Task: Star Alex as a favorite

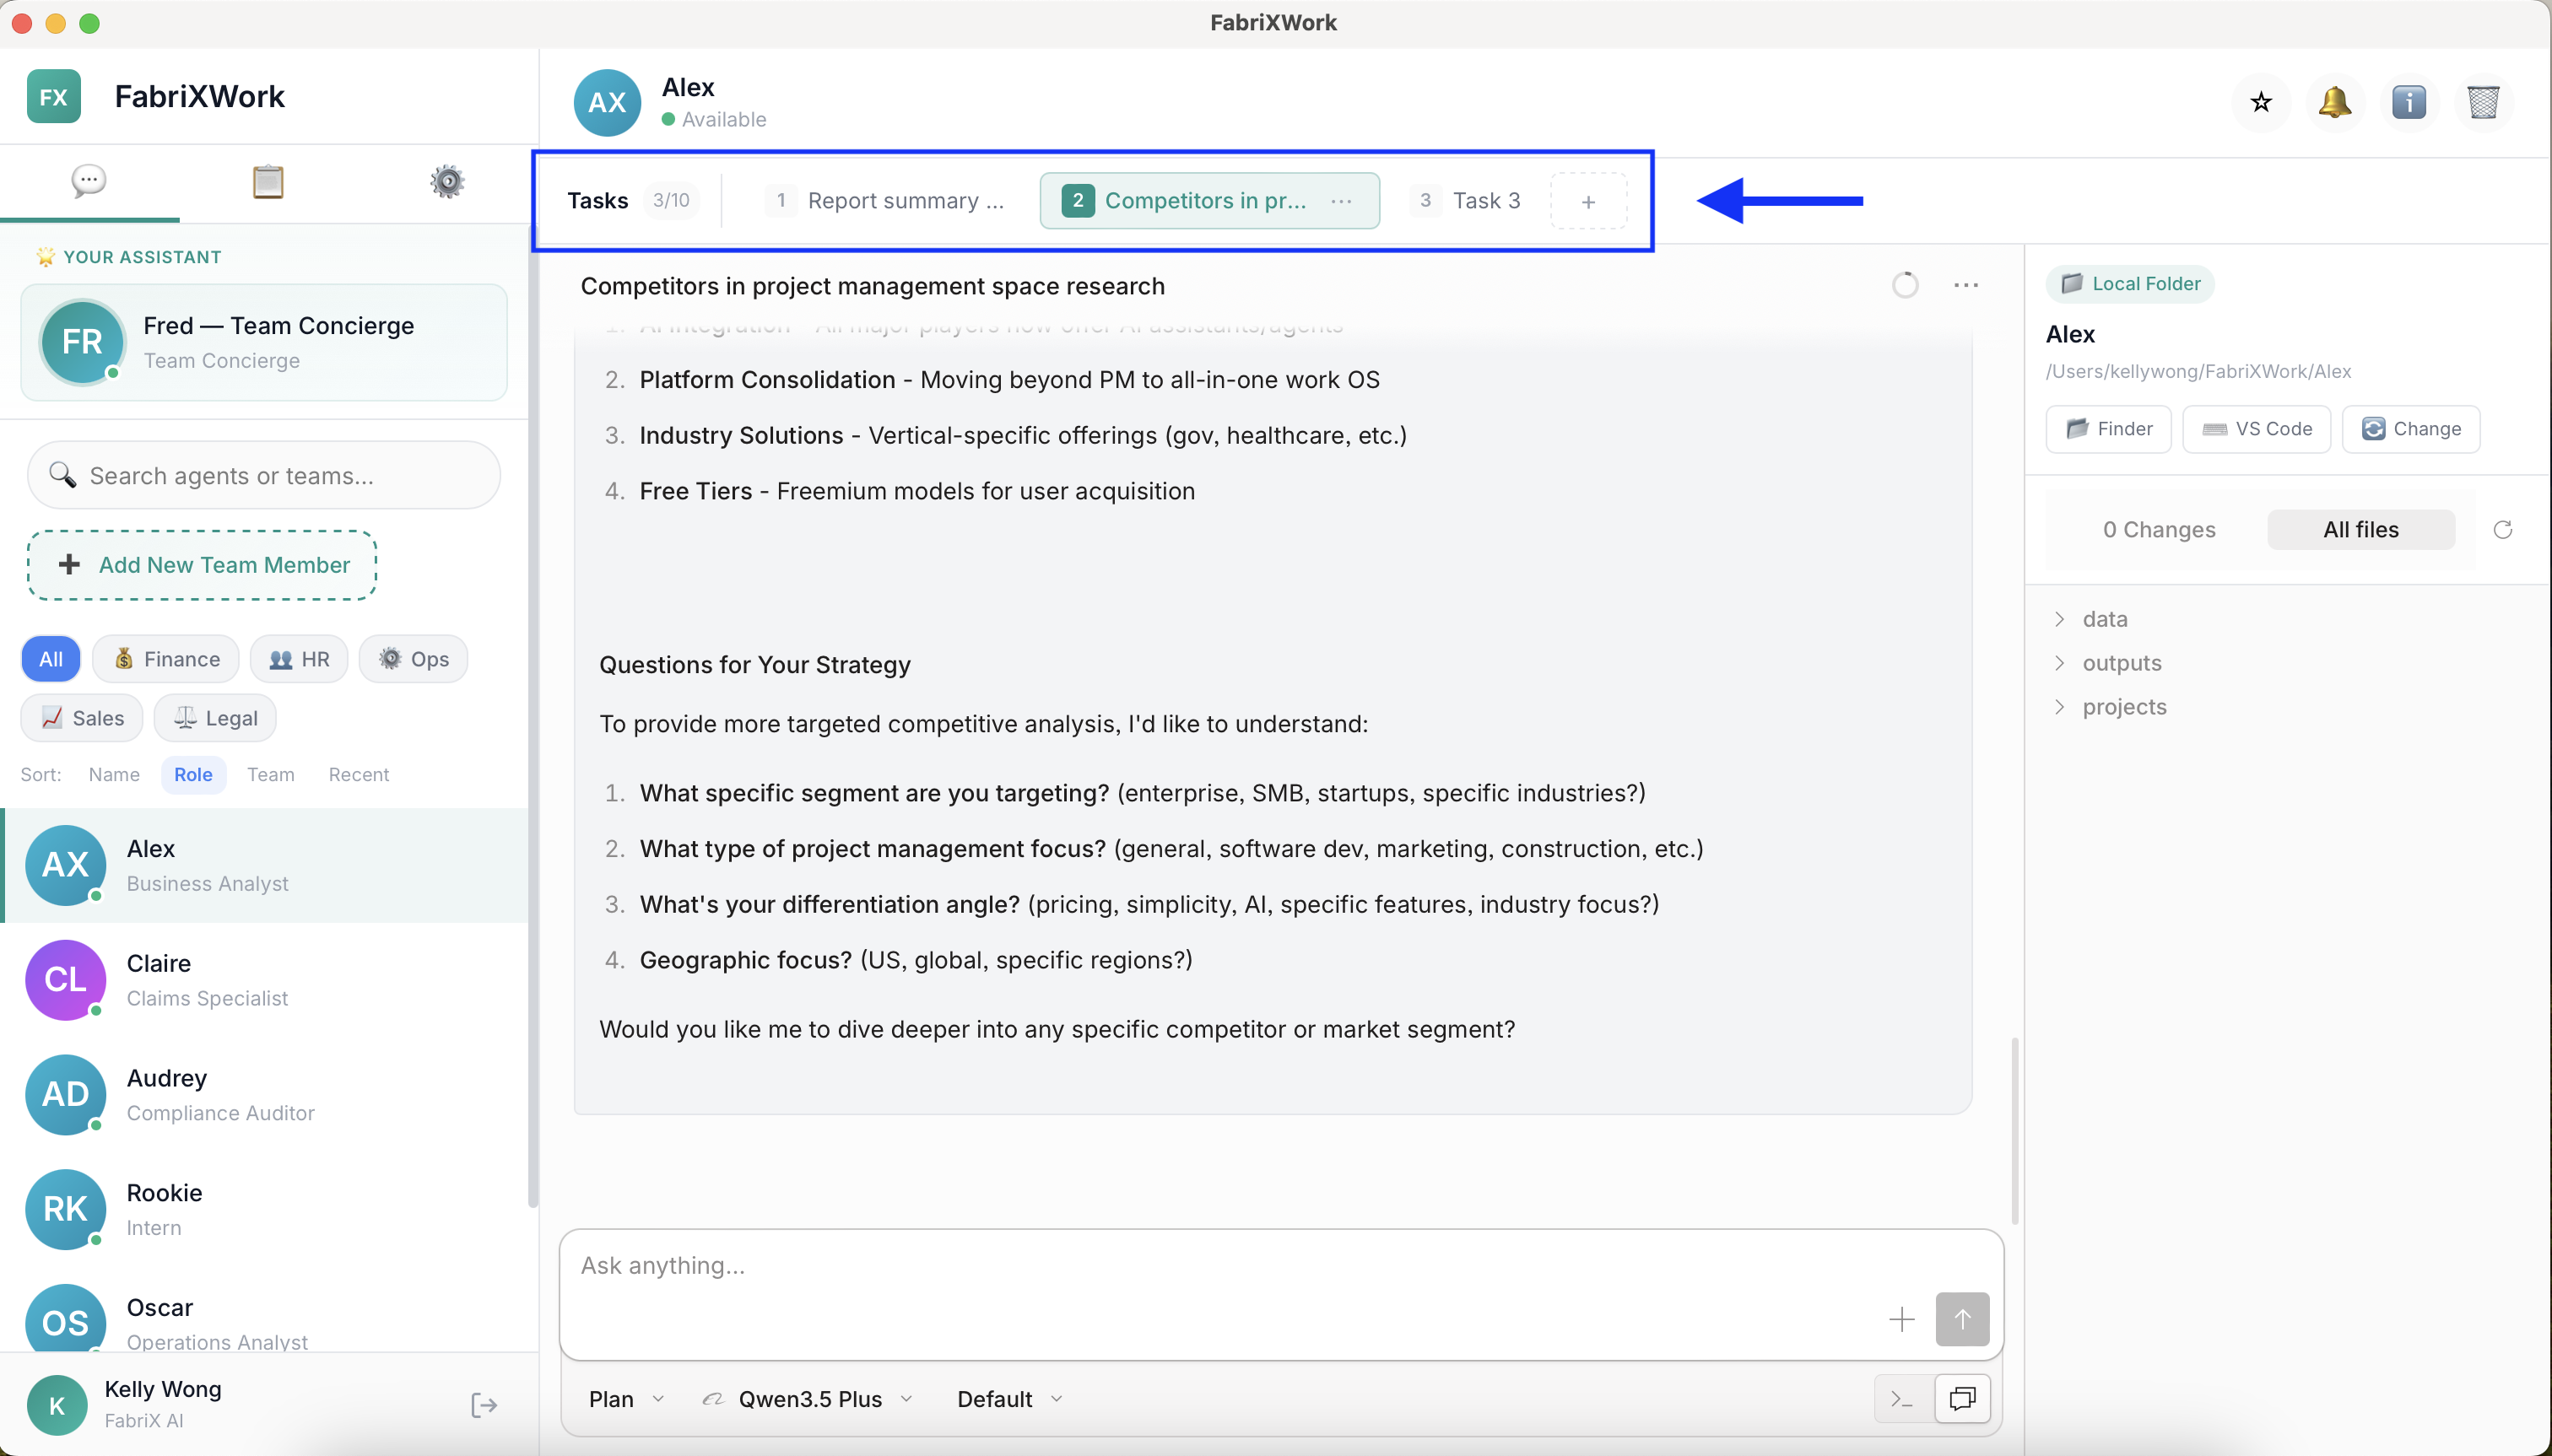Action: point(2261,102)
